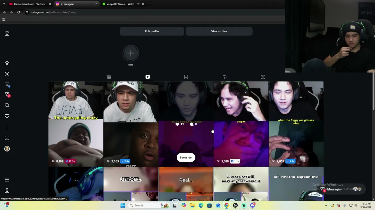Close the Channel dashboard YouTube tab
Viewport: 375px width, 210px height.
[x=50, y=4]
